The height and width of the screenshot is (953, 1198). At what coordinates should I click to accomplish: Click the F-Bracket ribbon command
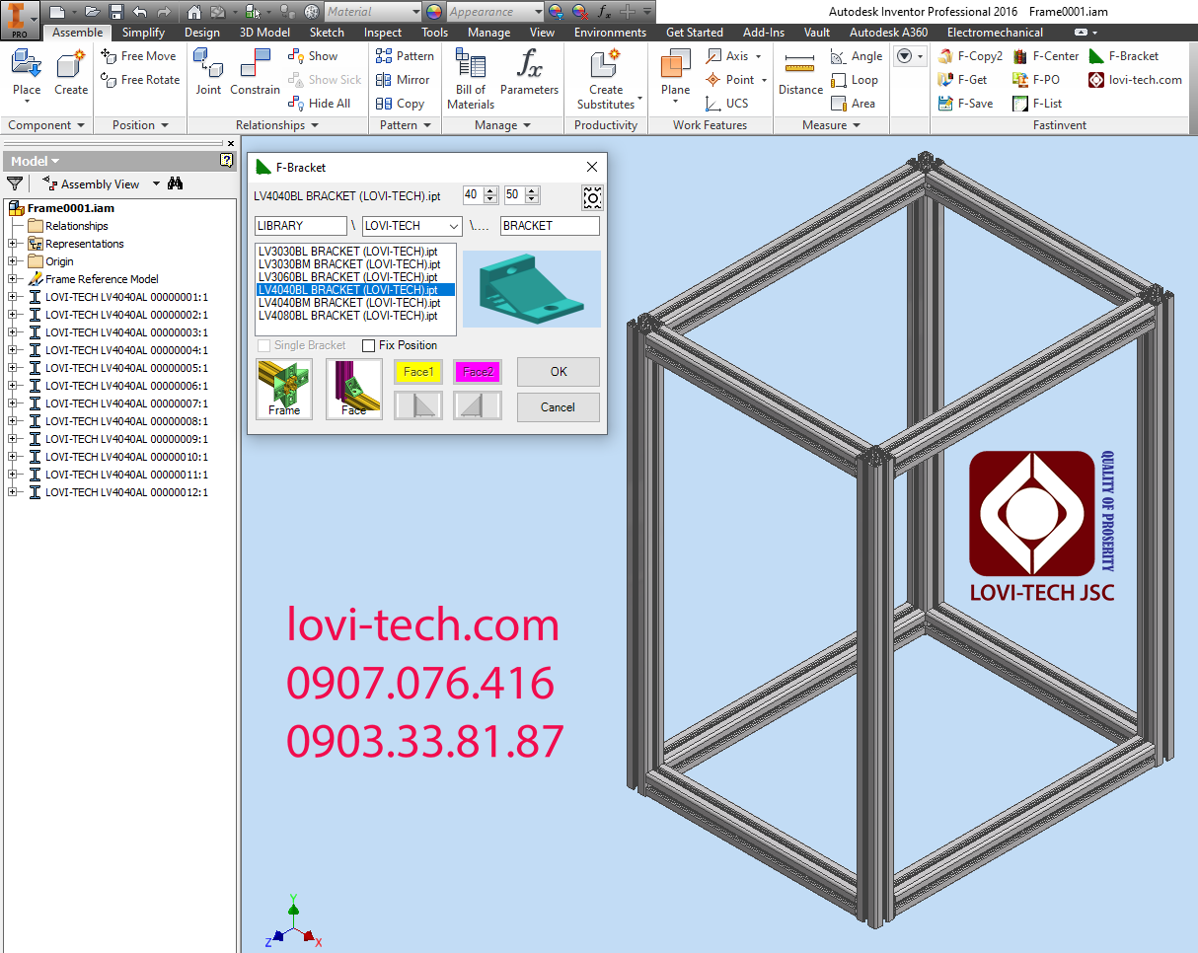[x=1124, y=56]
